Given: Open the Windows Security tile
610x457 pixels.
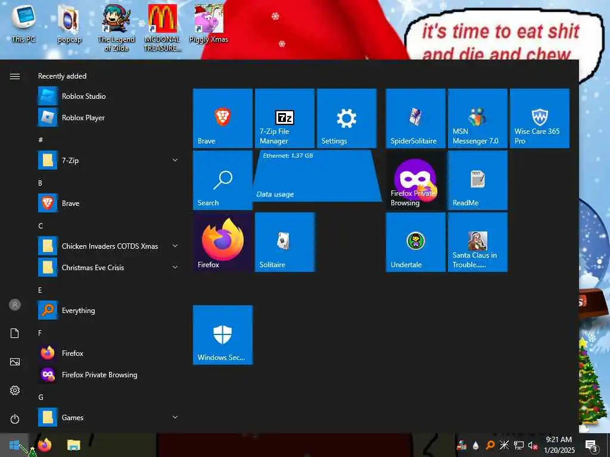Looking at the screenshot, I should pyautogui.click(x=223, y=335).
